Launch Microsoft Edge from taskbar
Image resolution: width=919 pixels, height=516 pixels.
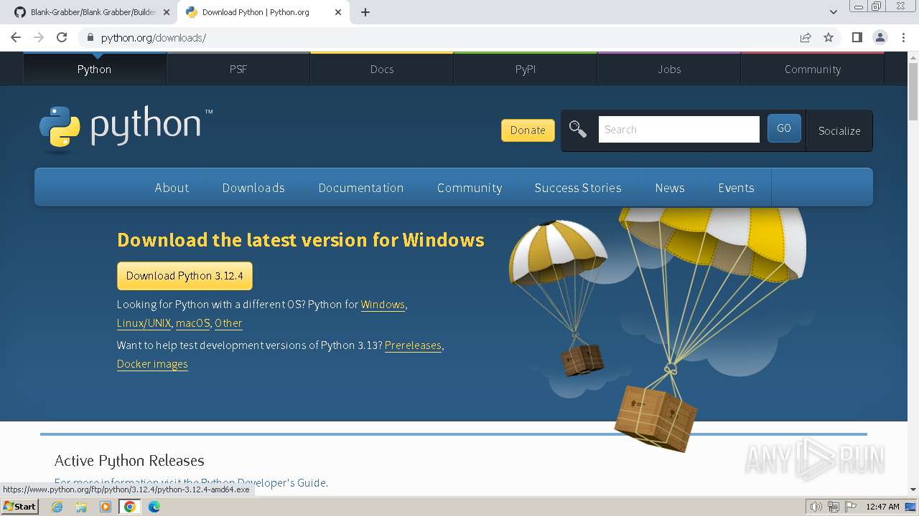[154, 507]
